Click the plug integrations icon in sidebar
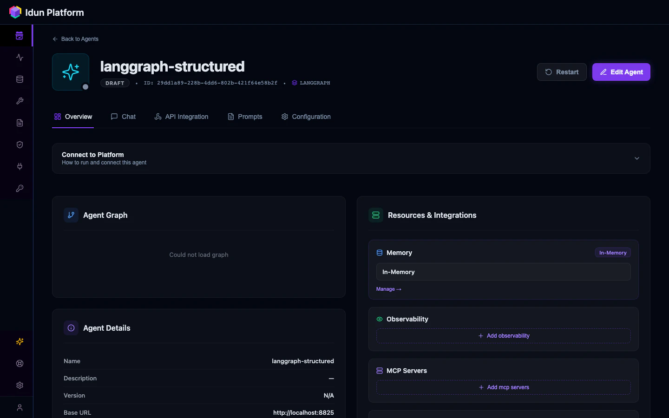The width and height of the screenshot is (669, 418). click(x=19, y=166)
